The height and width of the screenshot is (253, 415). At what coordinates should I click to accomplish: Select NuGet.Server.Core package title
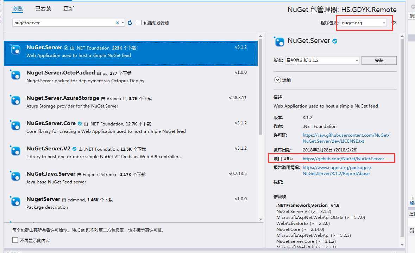pos(51,123)
